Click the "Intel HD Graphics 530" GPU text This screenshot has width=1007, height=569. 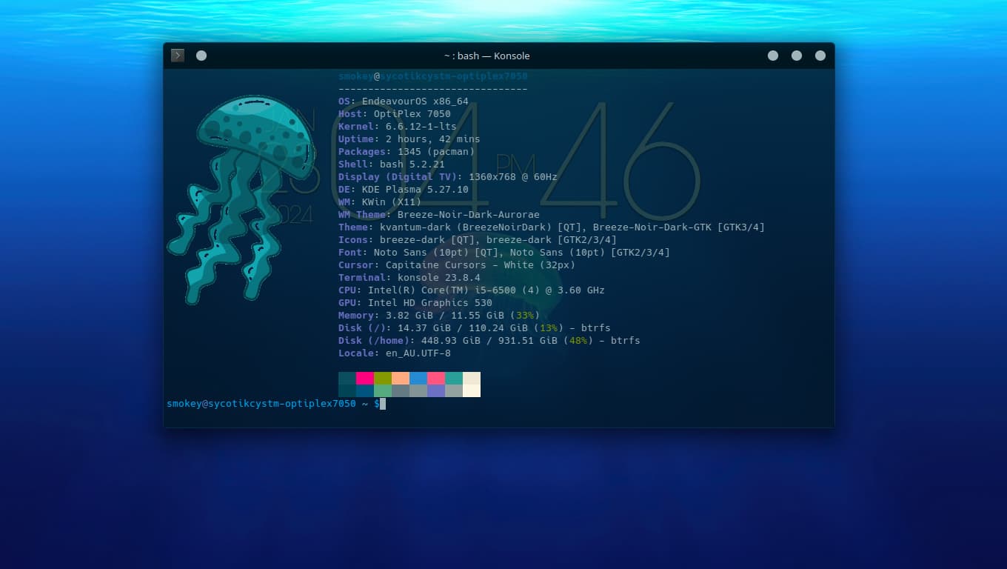(429, 303)
